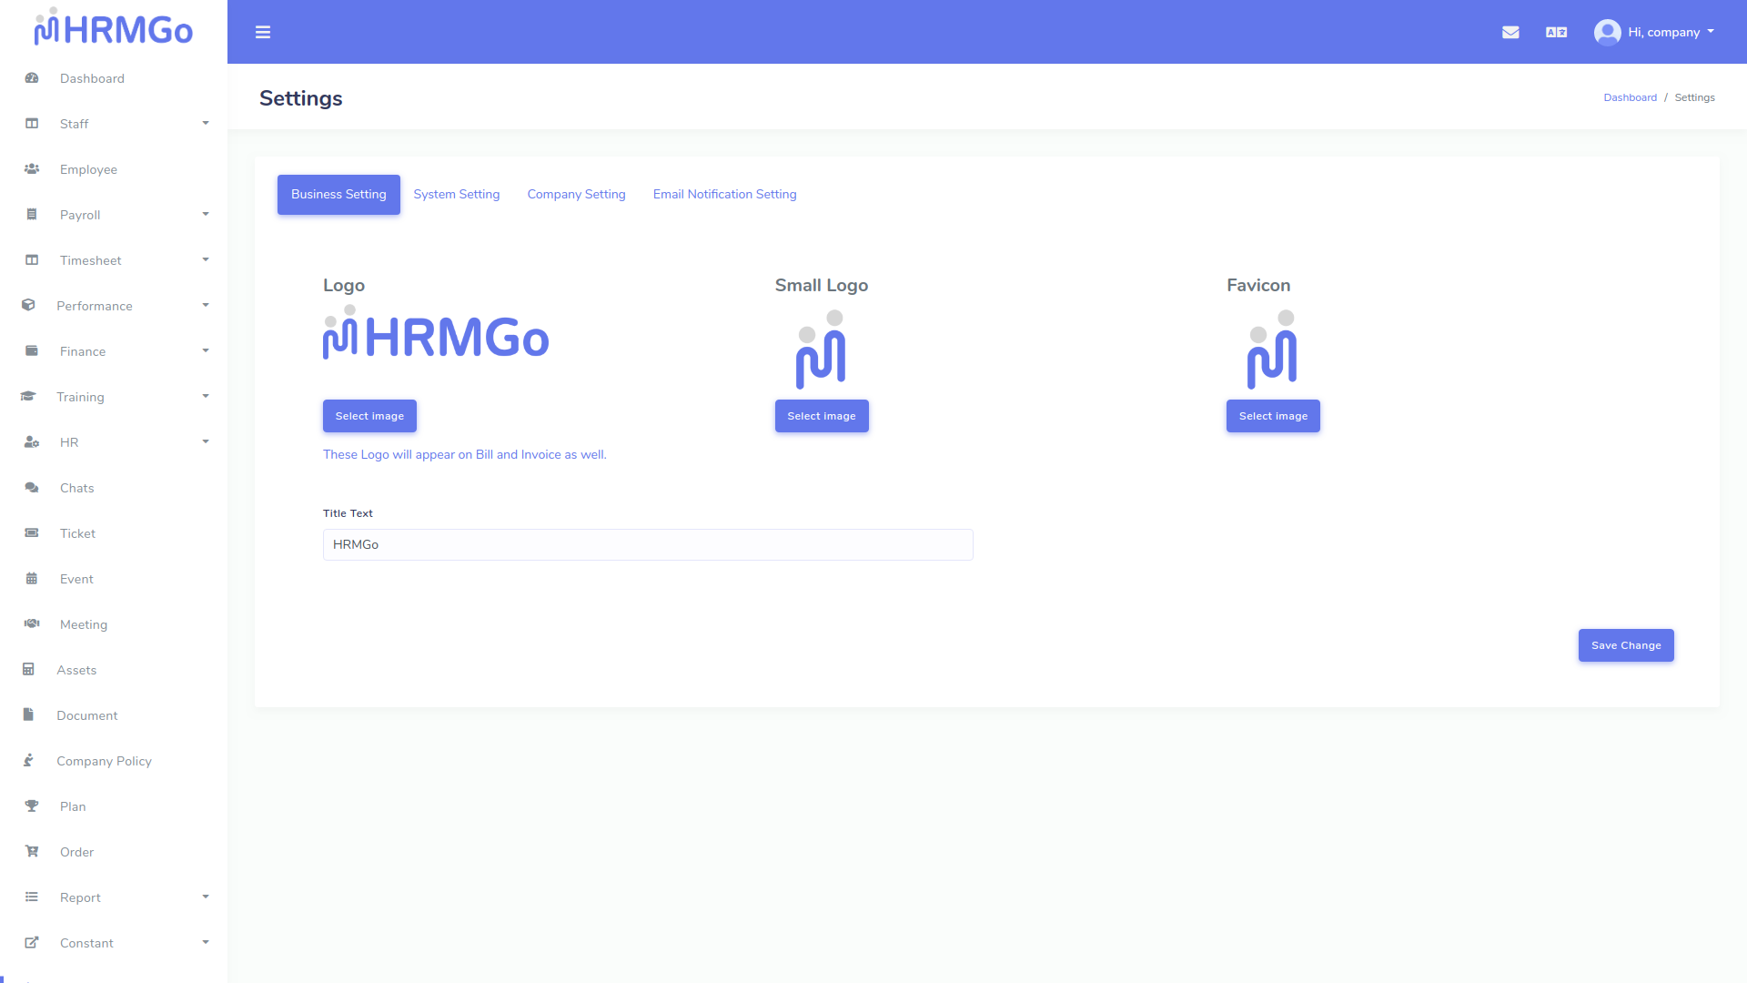Viewport: 1747px width, 983px height.
Task: Expand the Training menu arrow
Action: [x=206, y=396]
